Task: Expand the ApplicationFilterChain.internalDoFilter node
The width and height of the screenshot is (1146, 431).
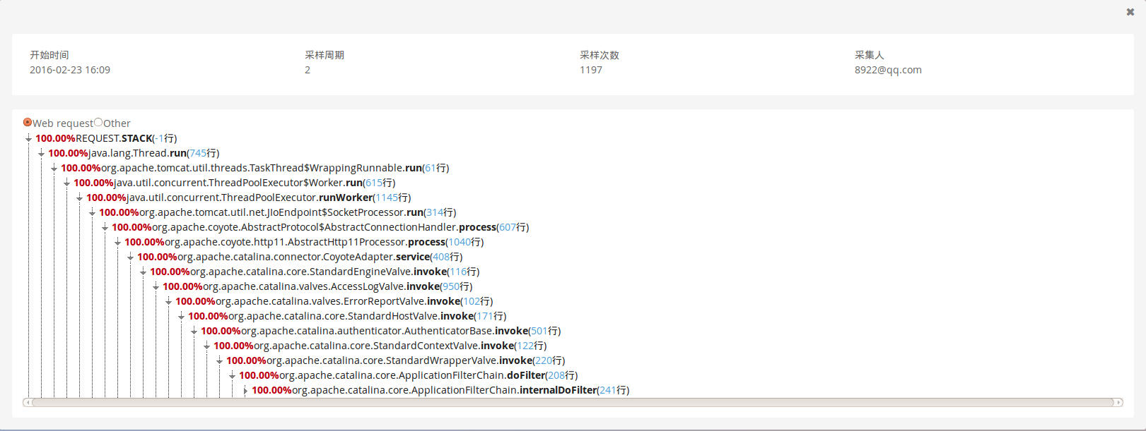Action: pos(245,391)
